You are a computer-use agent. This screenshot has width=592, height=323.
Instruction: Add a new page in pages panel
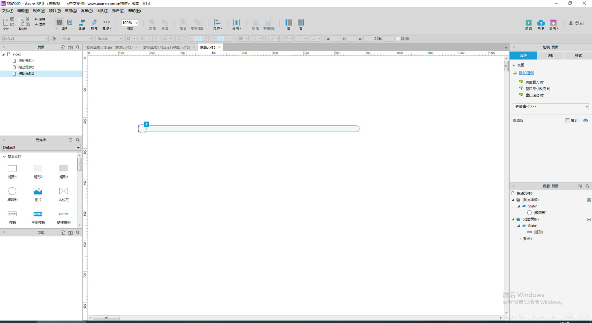point(63,47)
